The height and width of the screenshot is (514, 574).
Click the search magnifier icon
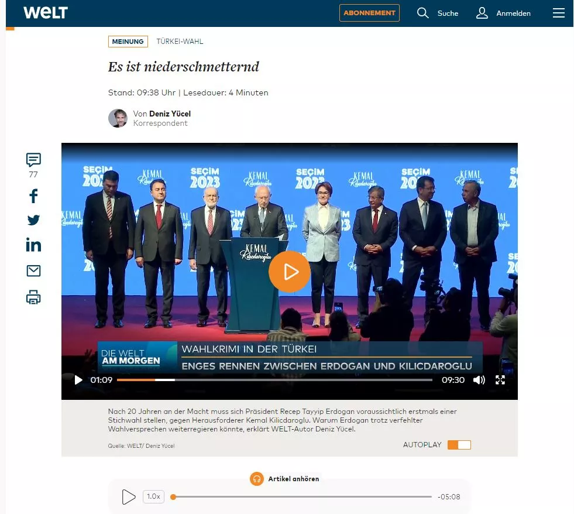click(x=422, y=13)
